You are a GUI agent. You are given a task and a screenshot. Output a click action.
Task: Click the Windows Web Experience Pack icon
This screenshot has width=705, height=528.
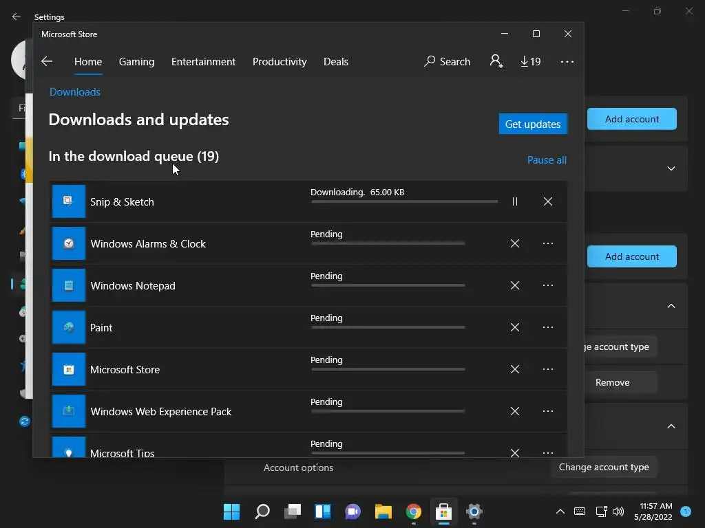tap(69, 411)
